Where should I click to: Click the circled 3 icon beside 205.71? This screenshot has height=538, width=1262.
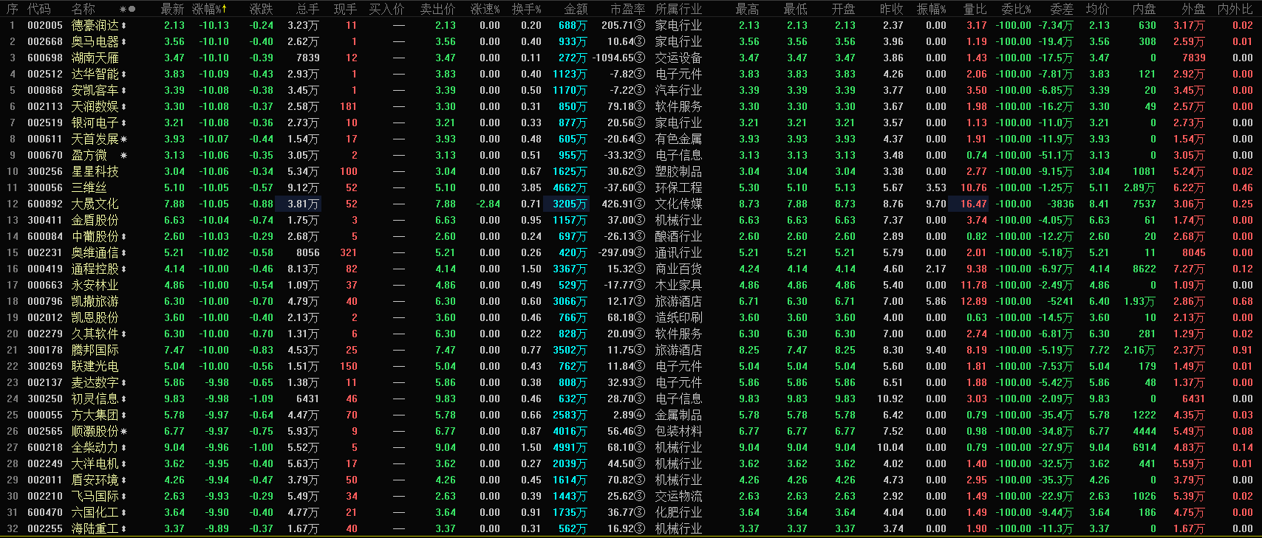tap(640, 25)
